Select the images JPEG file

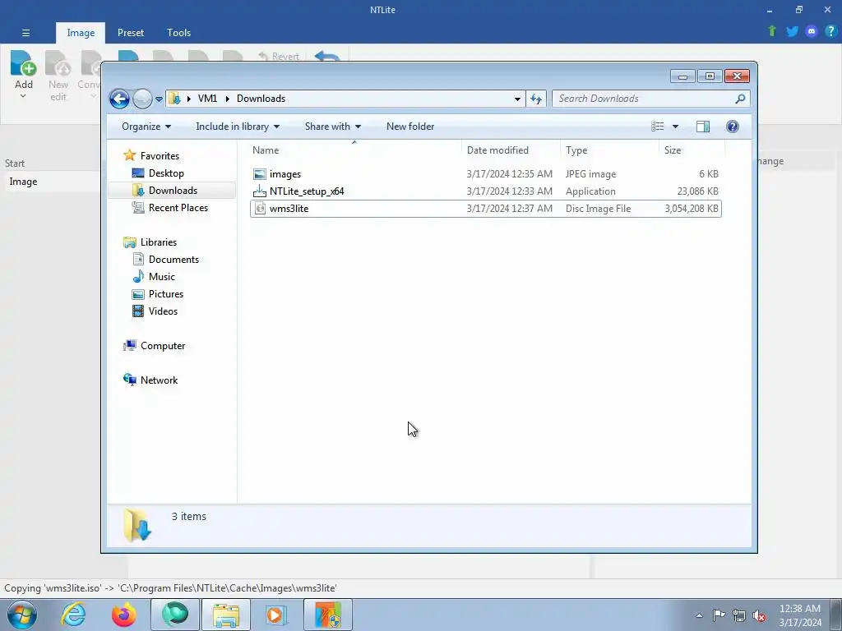pos(485,174)
